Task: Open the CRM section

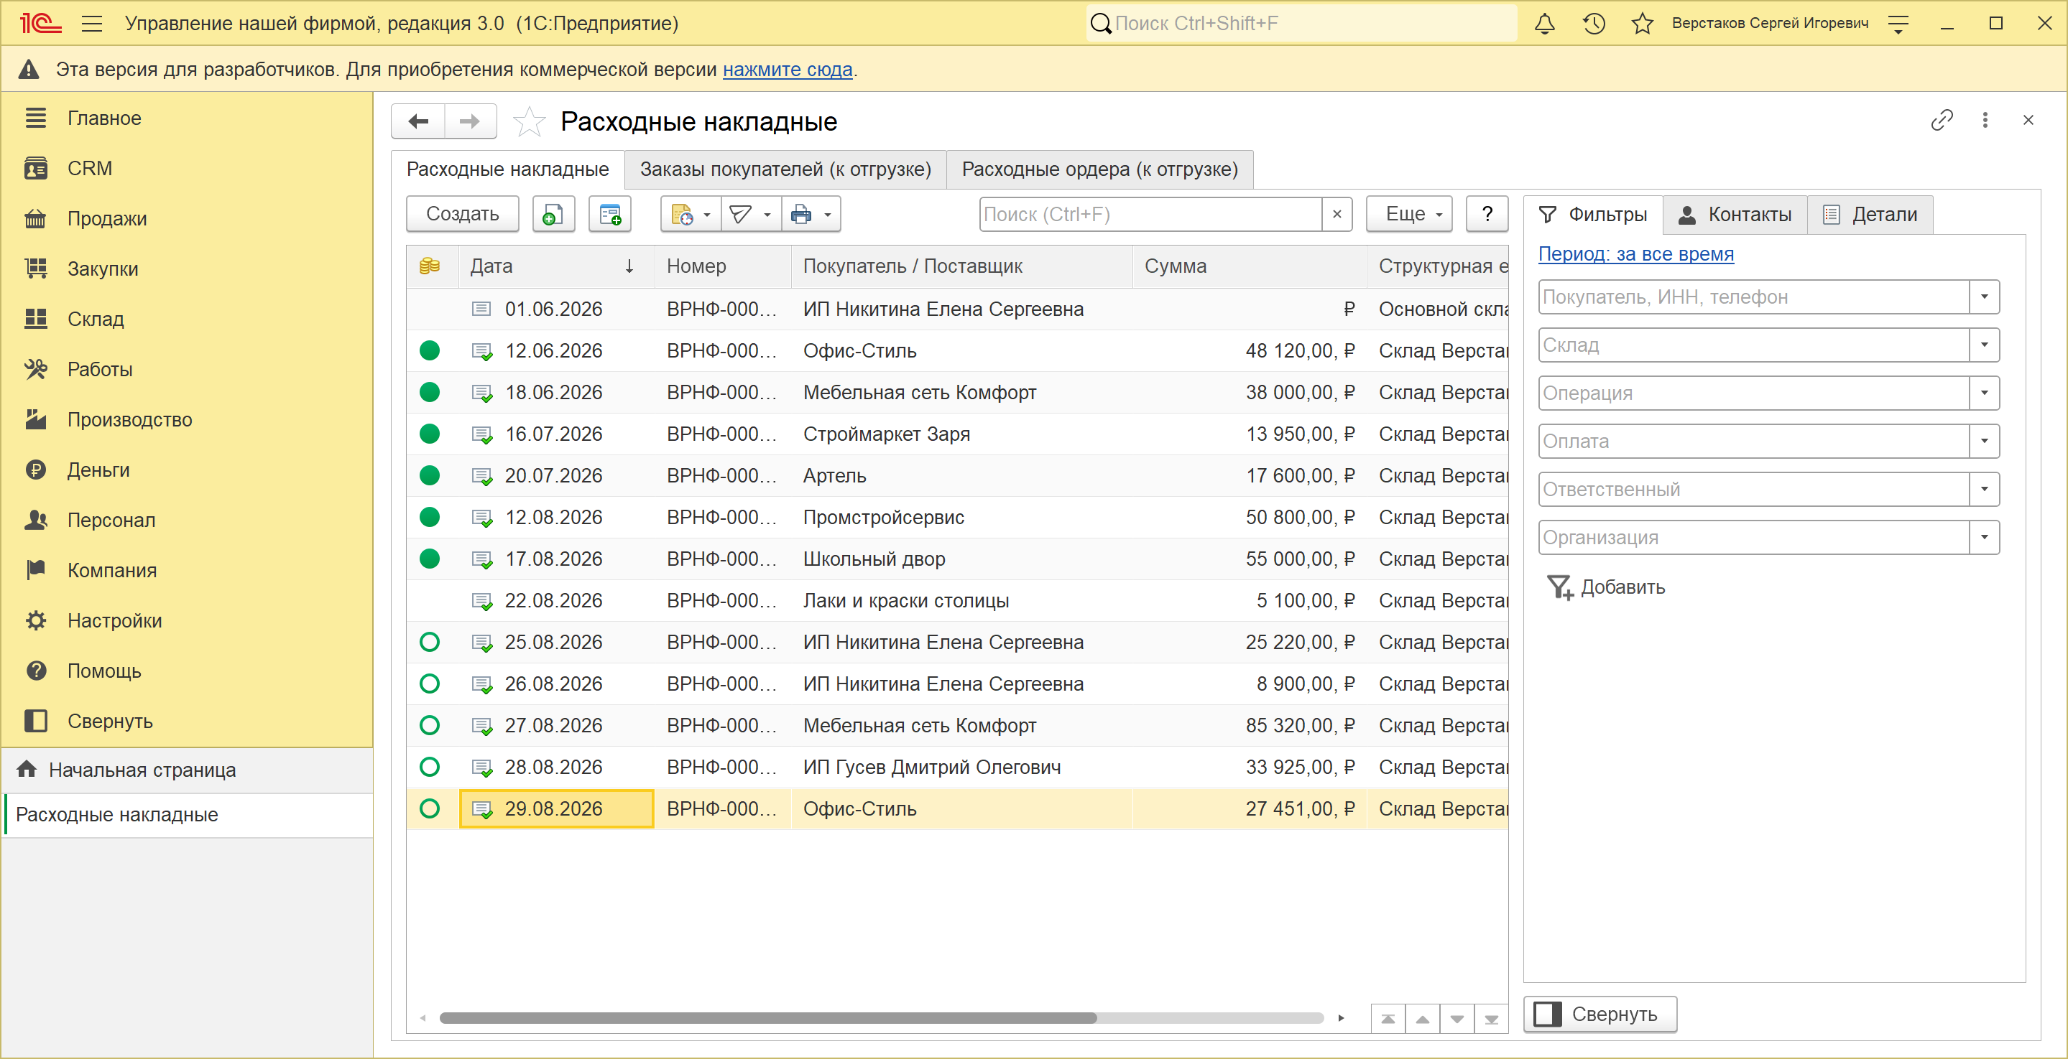Action: click(89, 169)
